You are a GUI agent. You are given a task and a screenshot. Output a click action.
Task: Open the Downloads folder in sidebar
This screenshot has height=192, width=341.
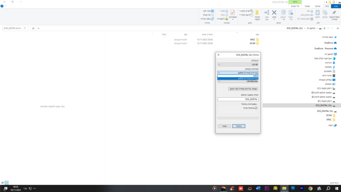[x=328, y=63]
